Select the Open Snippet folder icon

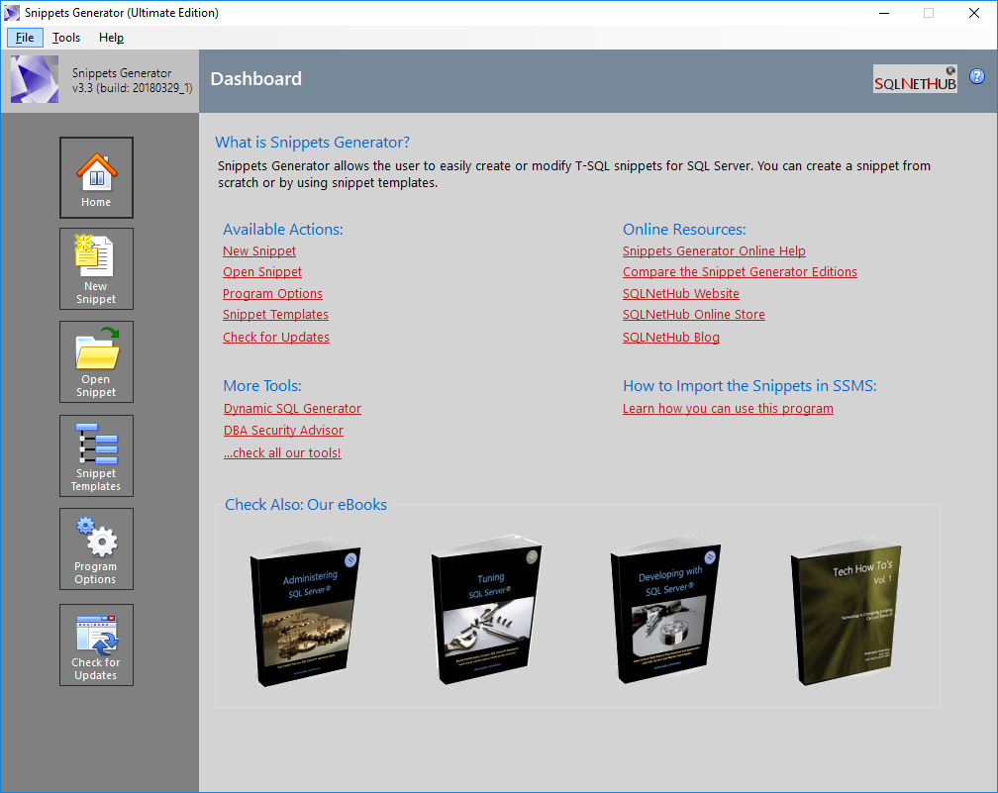point(96,361)
